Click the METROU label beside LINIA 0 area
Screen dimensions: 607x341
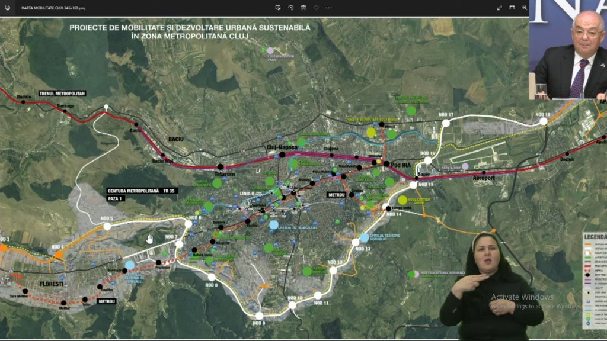337,195
